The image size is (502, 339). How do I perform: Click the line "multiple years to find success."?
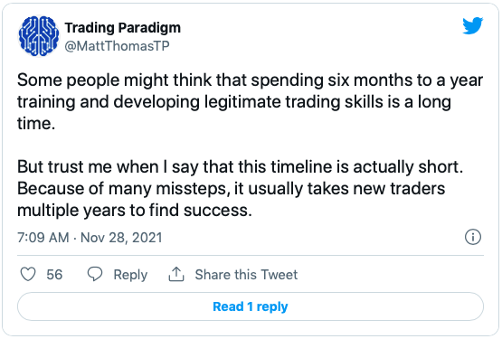click(x=135, y=211)
